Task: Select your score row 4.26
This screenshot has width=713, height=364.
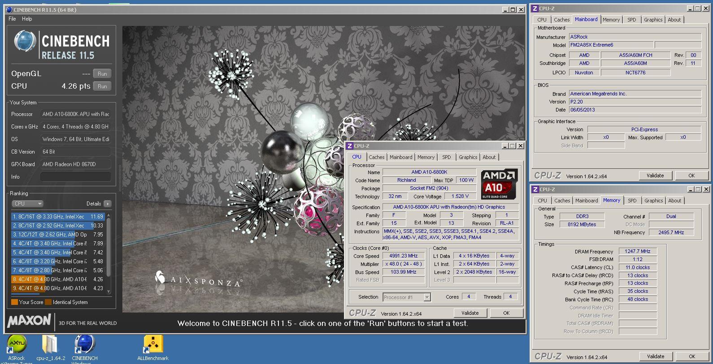Action: coord(58,279)
